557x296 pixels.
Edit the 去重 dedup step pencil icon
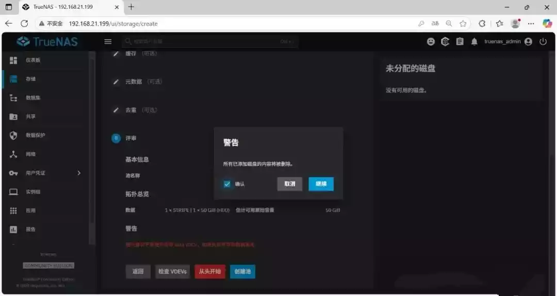116,110
